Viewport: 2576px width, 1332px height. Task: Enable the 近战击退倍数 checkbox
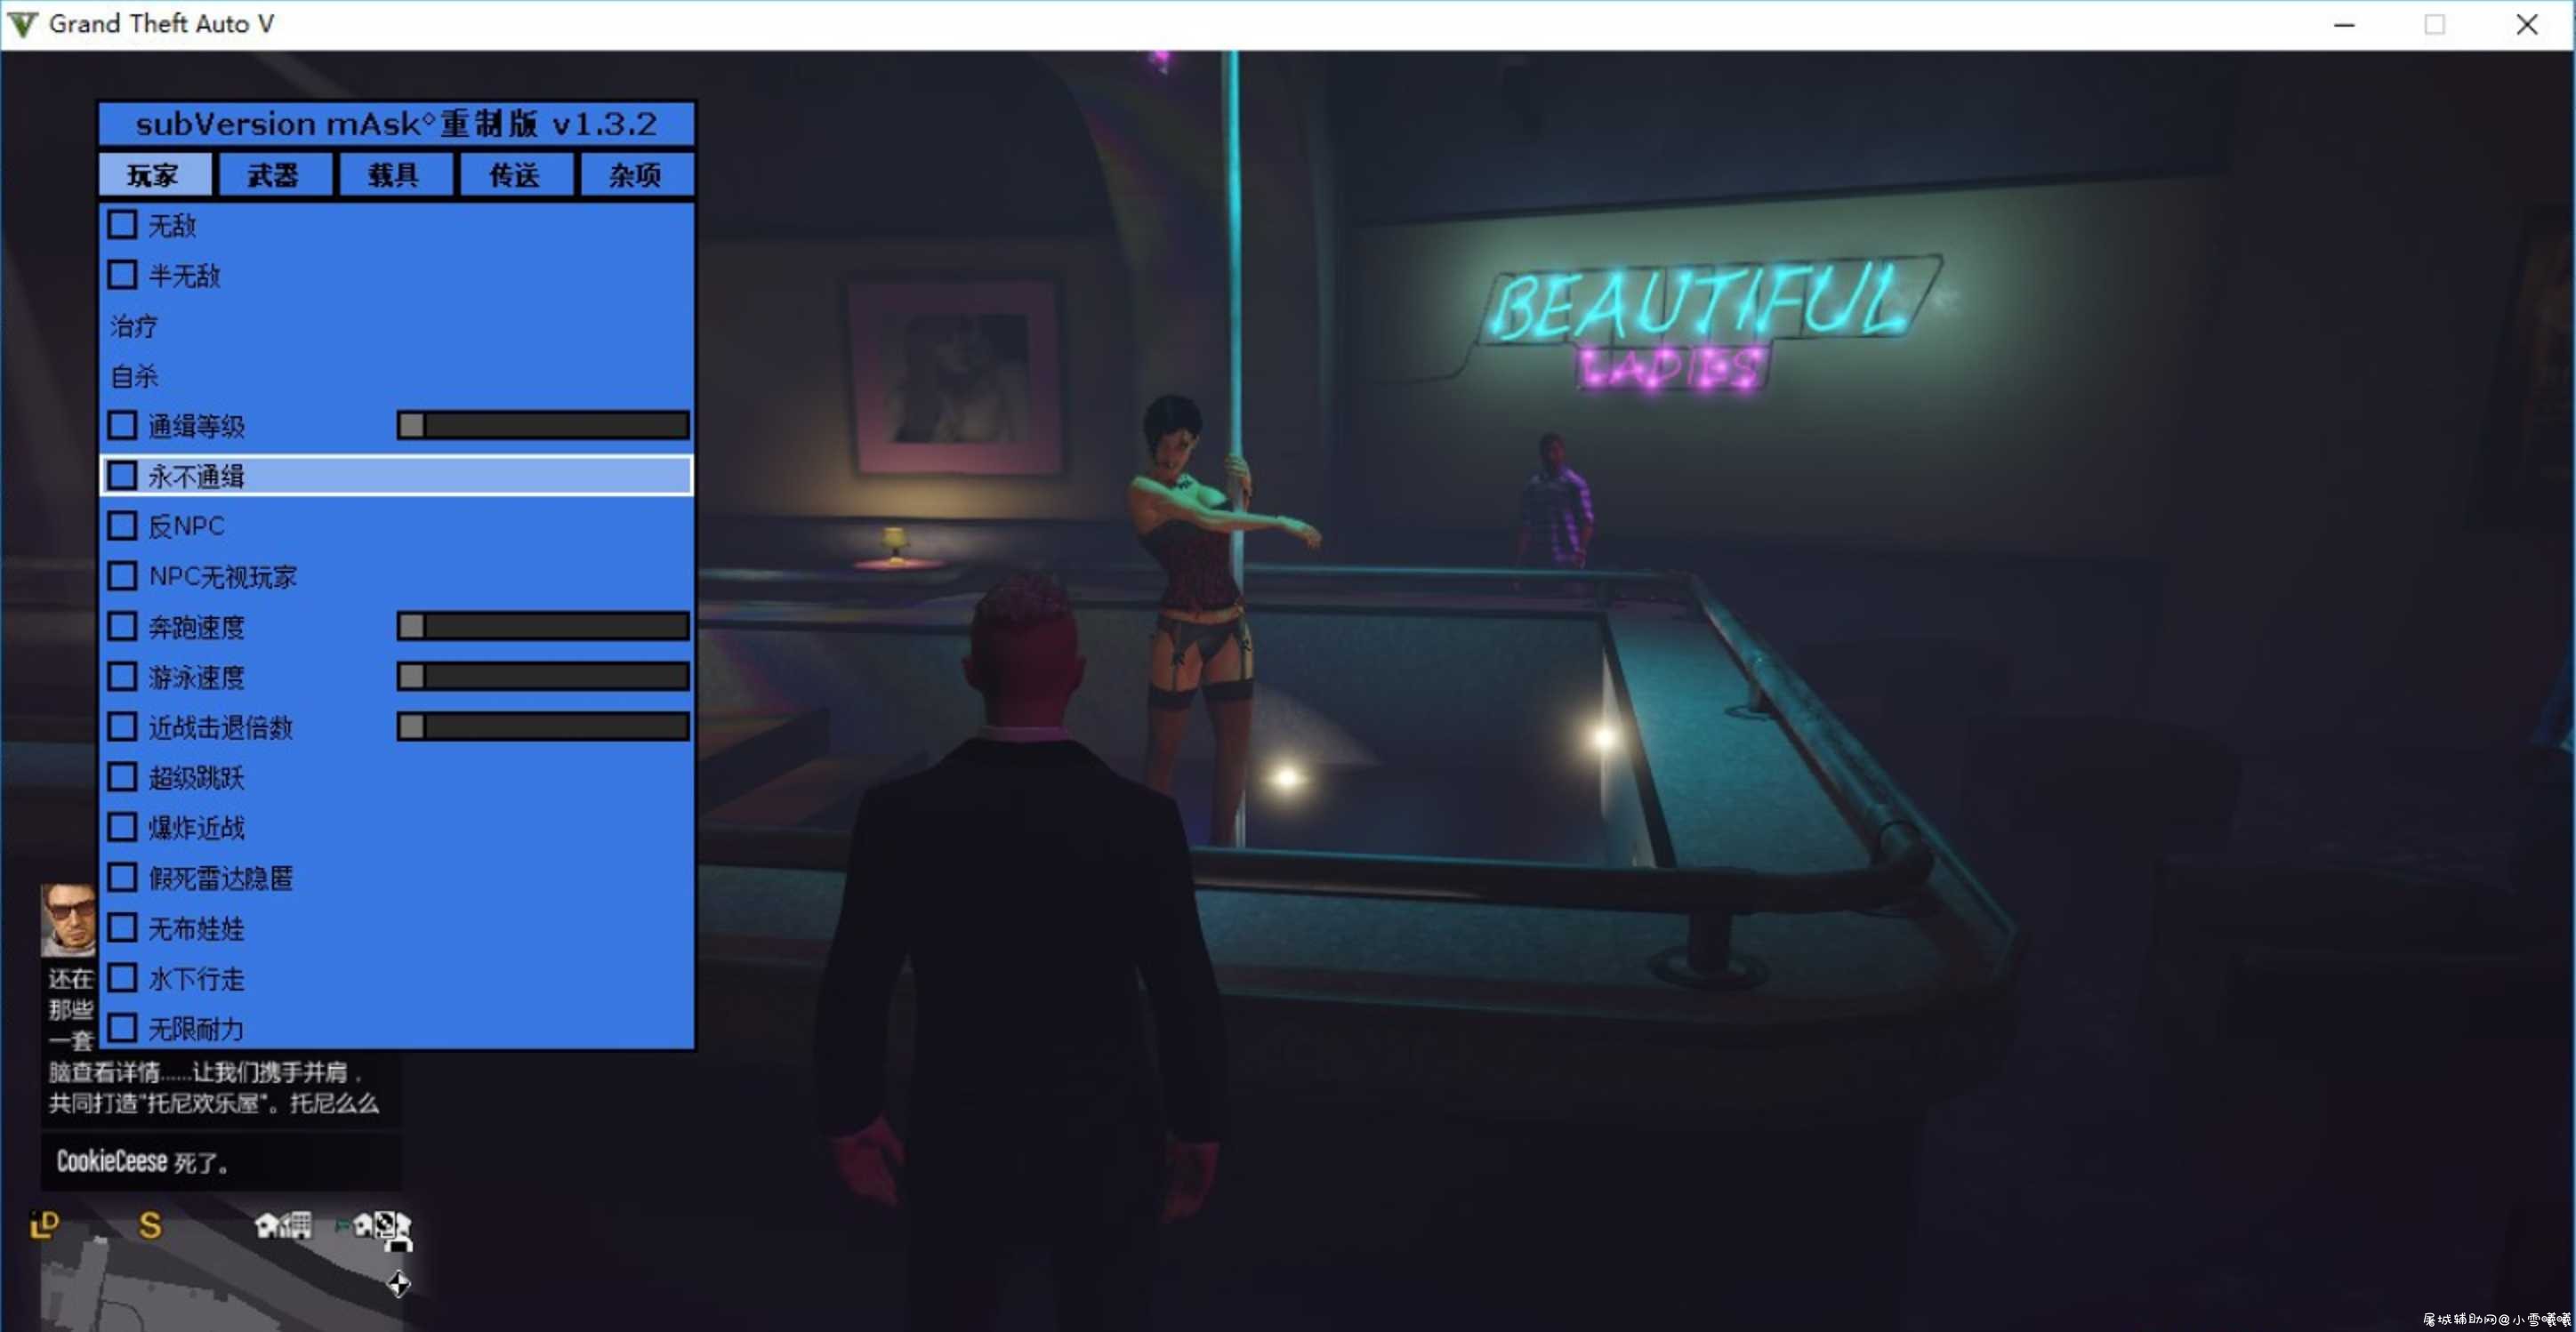122,727
